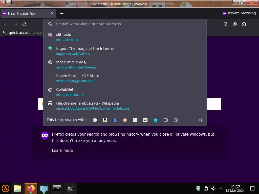This screenshot has height=194, width=259.
Task: Close the New Private Tab
Action: coord(52,13)
